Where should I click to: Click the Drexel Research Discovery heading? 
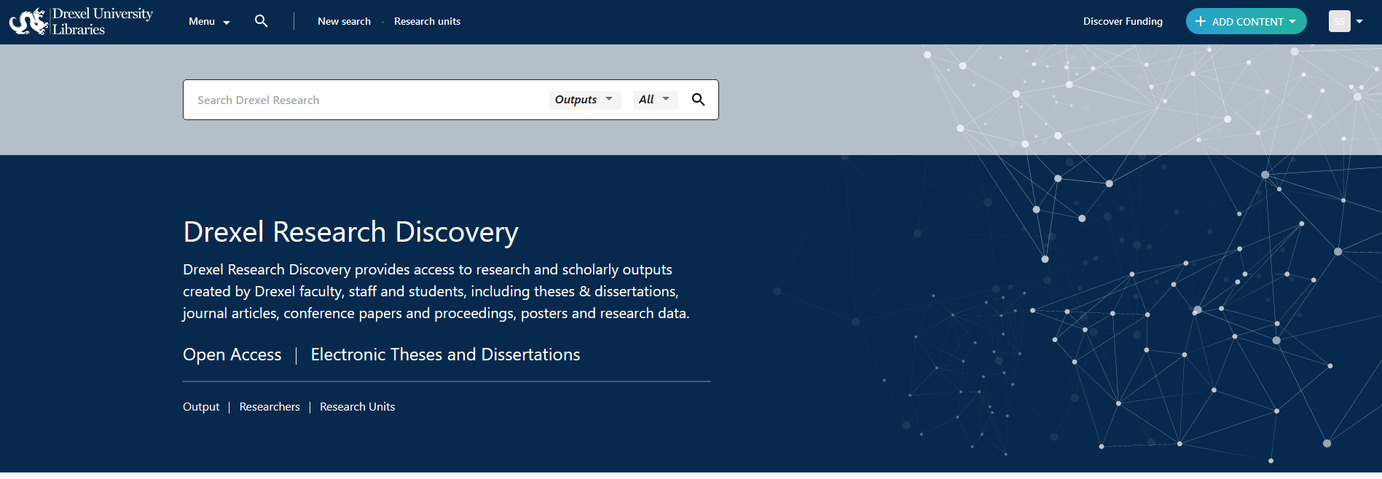pos(350,232)
